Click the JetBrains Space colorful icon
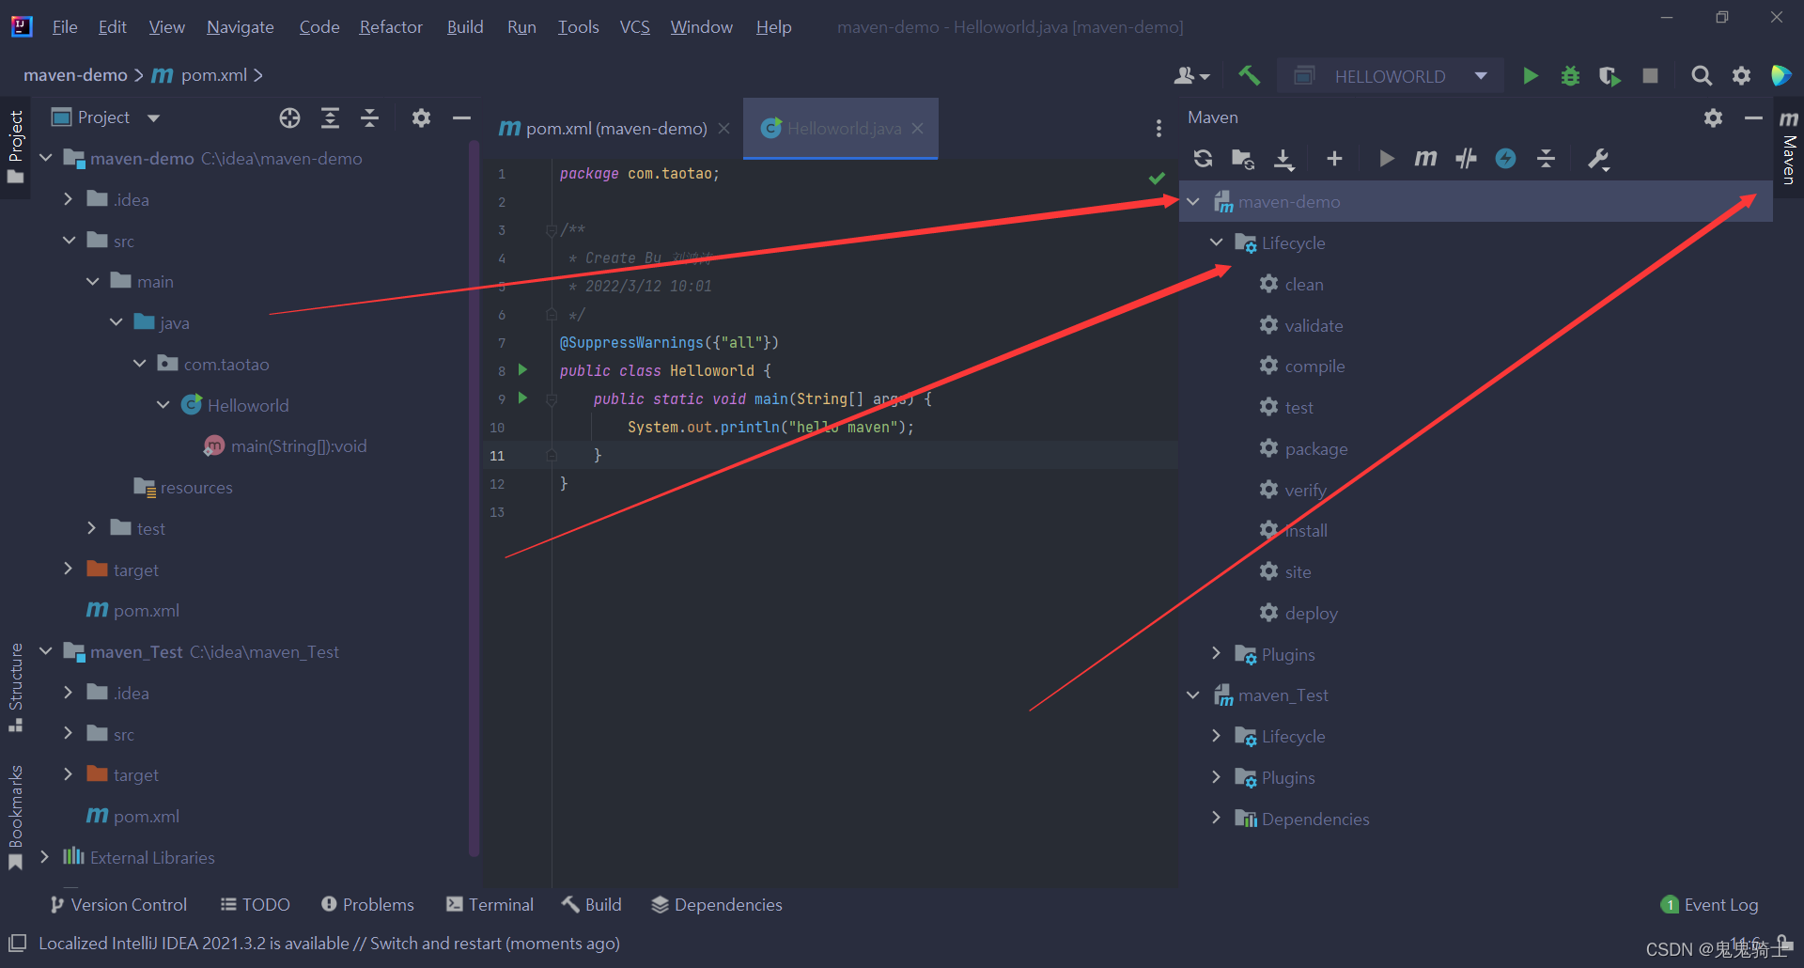 tap(1781, 75)
